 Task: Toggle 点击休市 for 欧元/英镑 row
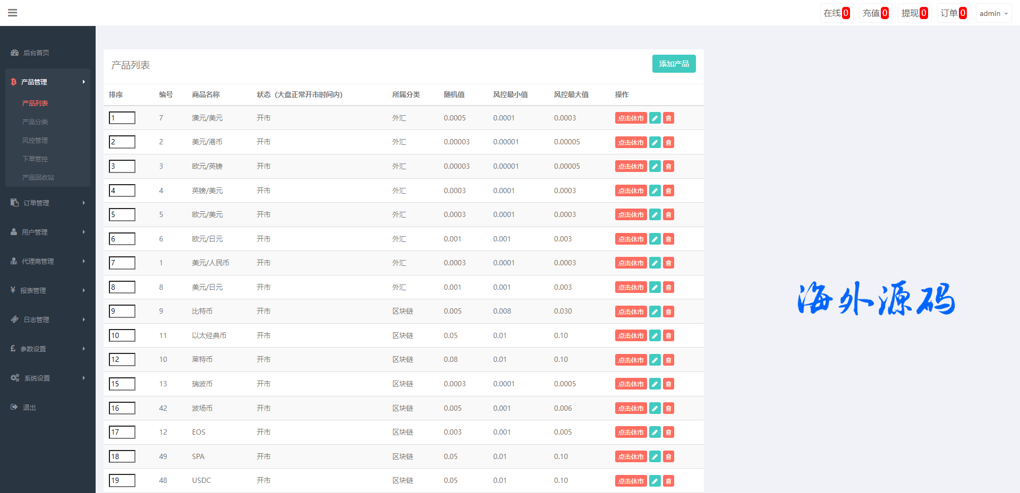pos(631,167)
